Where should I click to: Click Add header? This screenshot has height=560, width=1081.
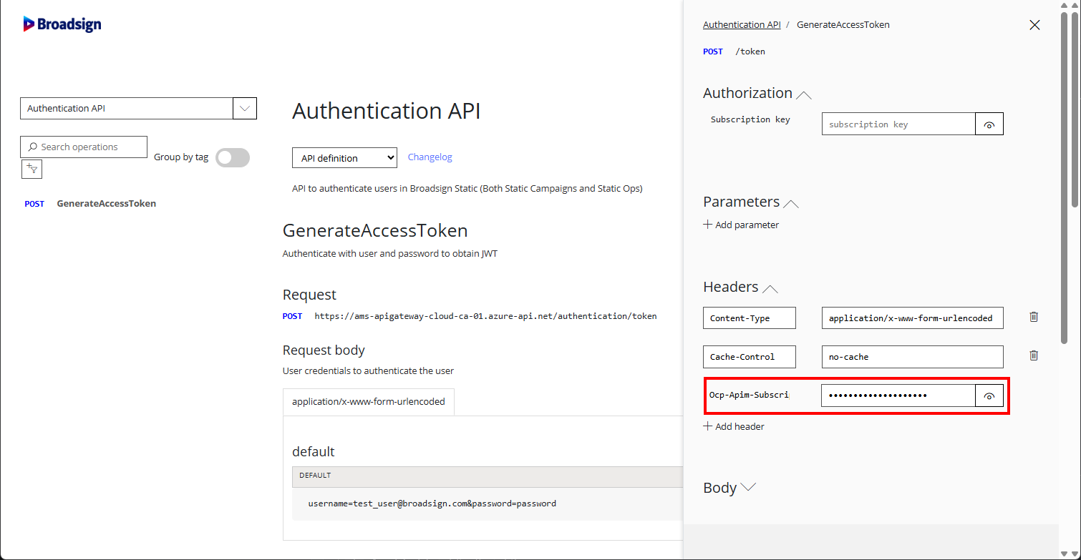click(734, 426)
